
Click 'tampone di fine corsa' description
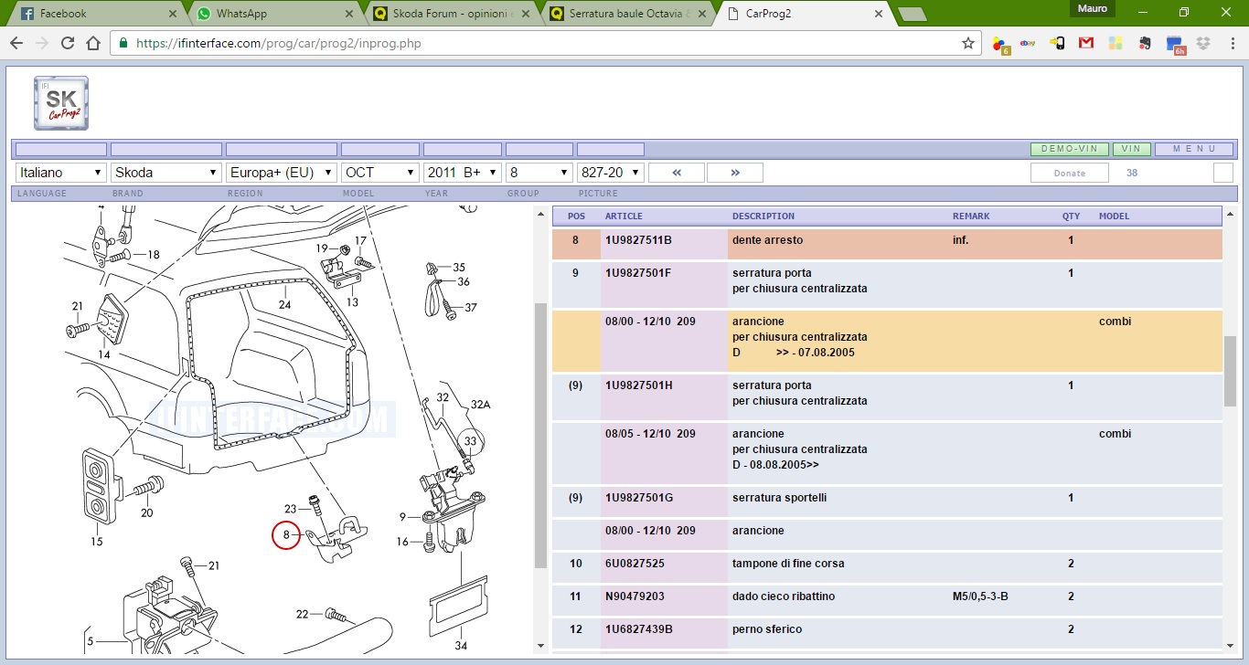788,564
